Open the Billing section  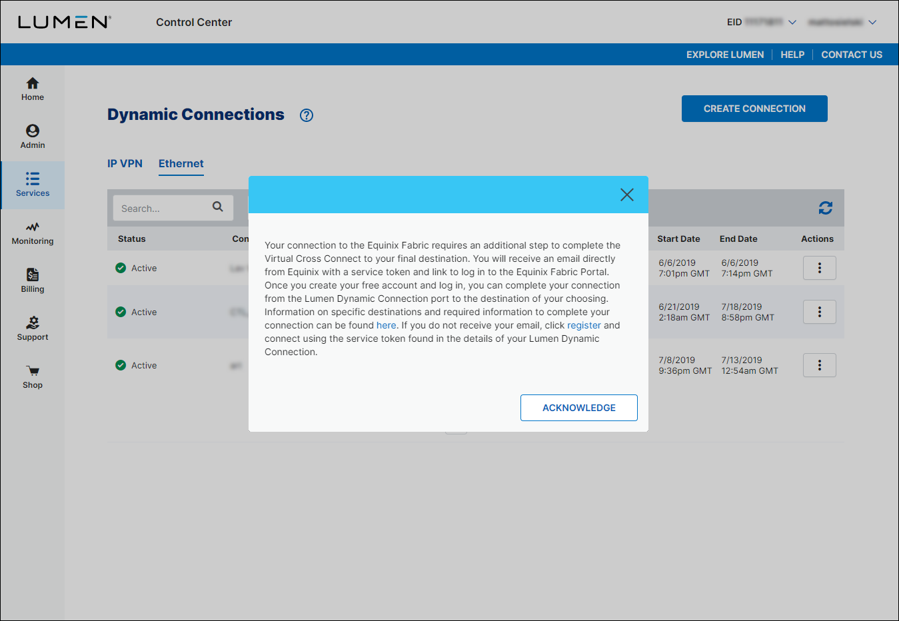[33, 281]
